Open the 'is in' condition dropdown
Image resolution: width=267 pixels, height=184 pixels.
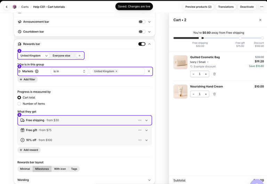(70, 71)
